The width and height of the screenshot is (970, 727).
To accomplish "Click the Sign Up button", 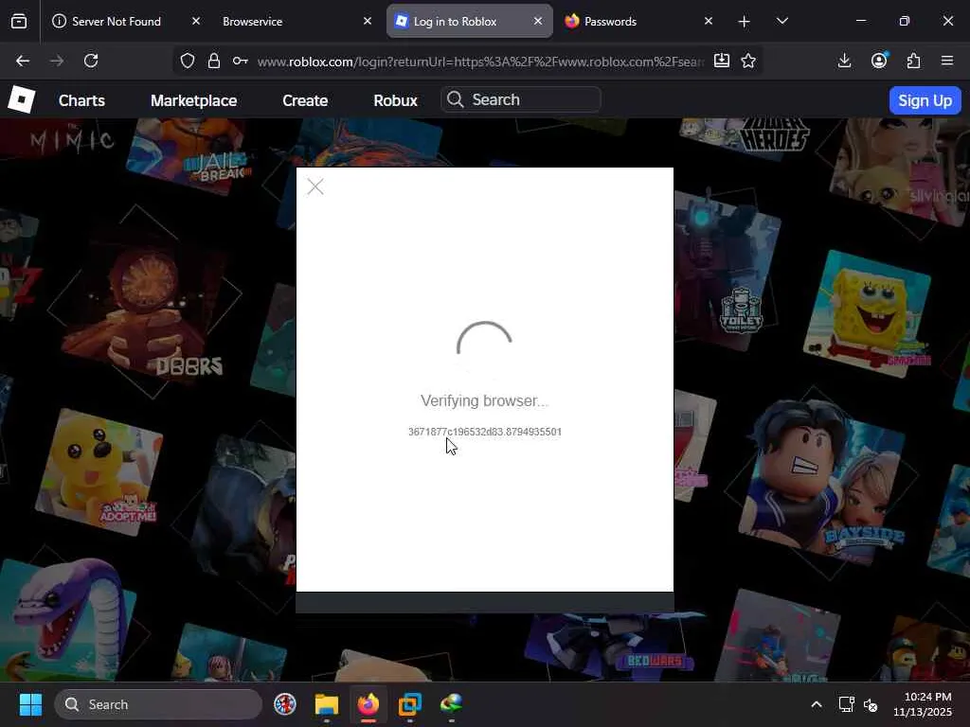I will point(925,100).
